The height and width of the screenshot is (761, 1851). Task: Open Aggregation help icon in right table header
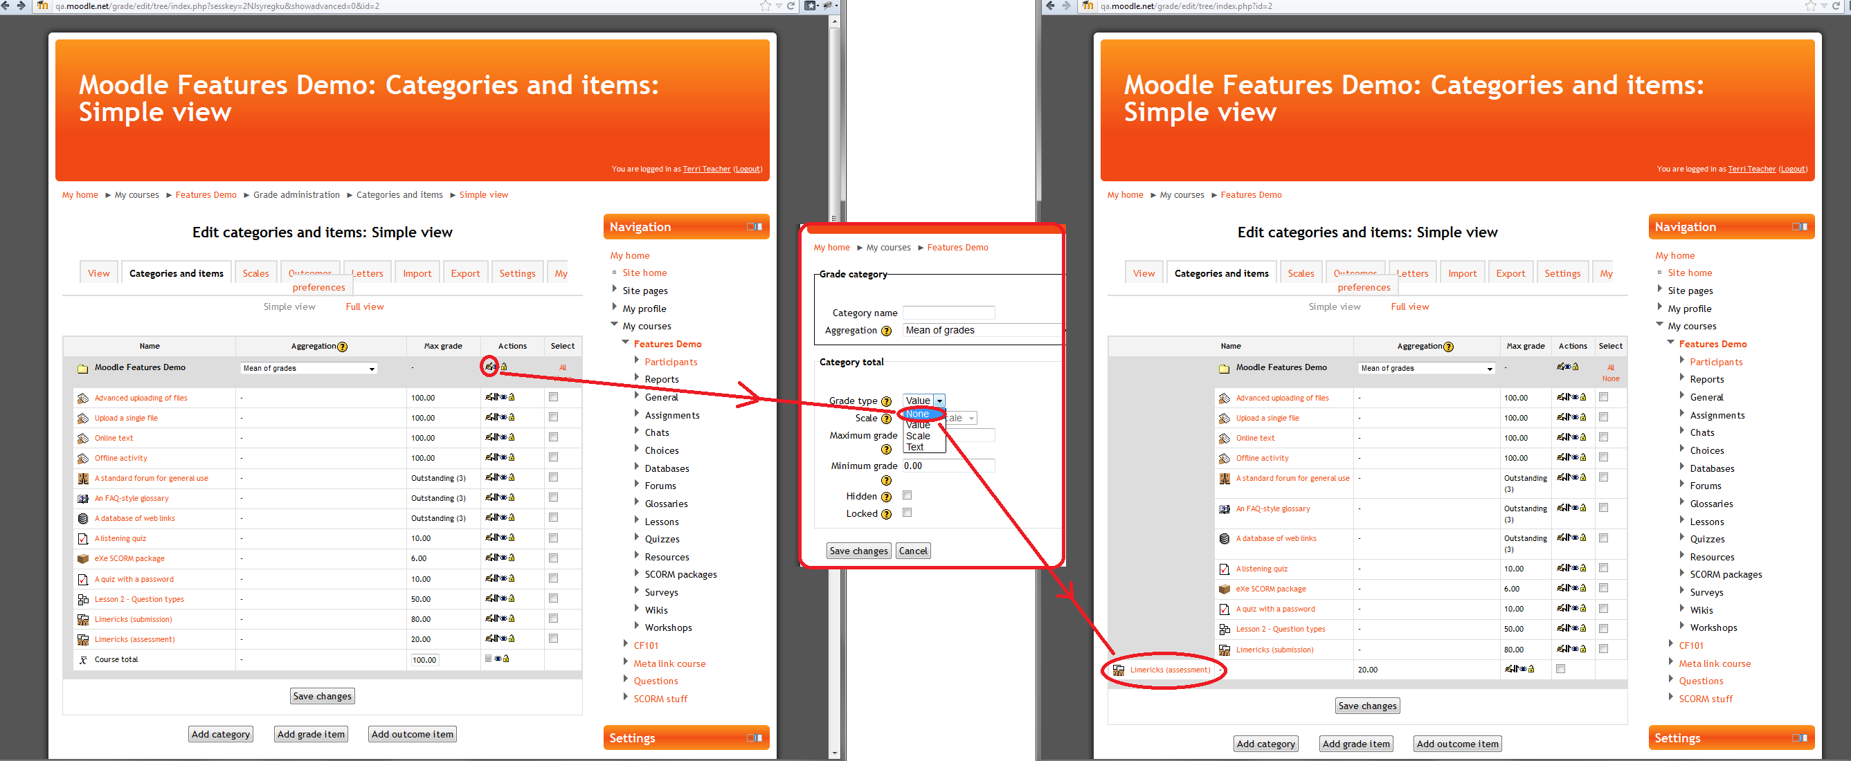click(1449, 347)
